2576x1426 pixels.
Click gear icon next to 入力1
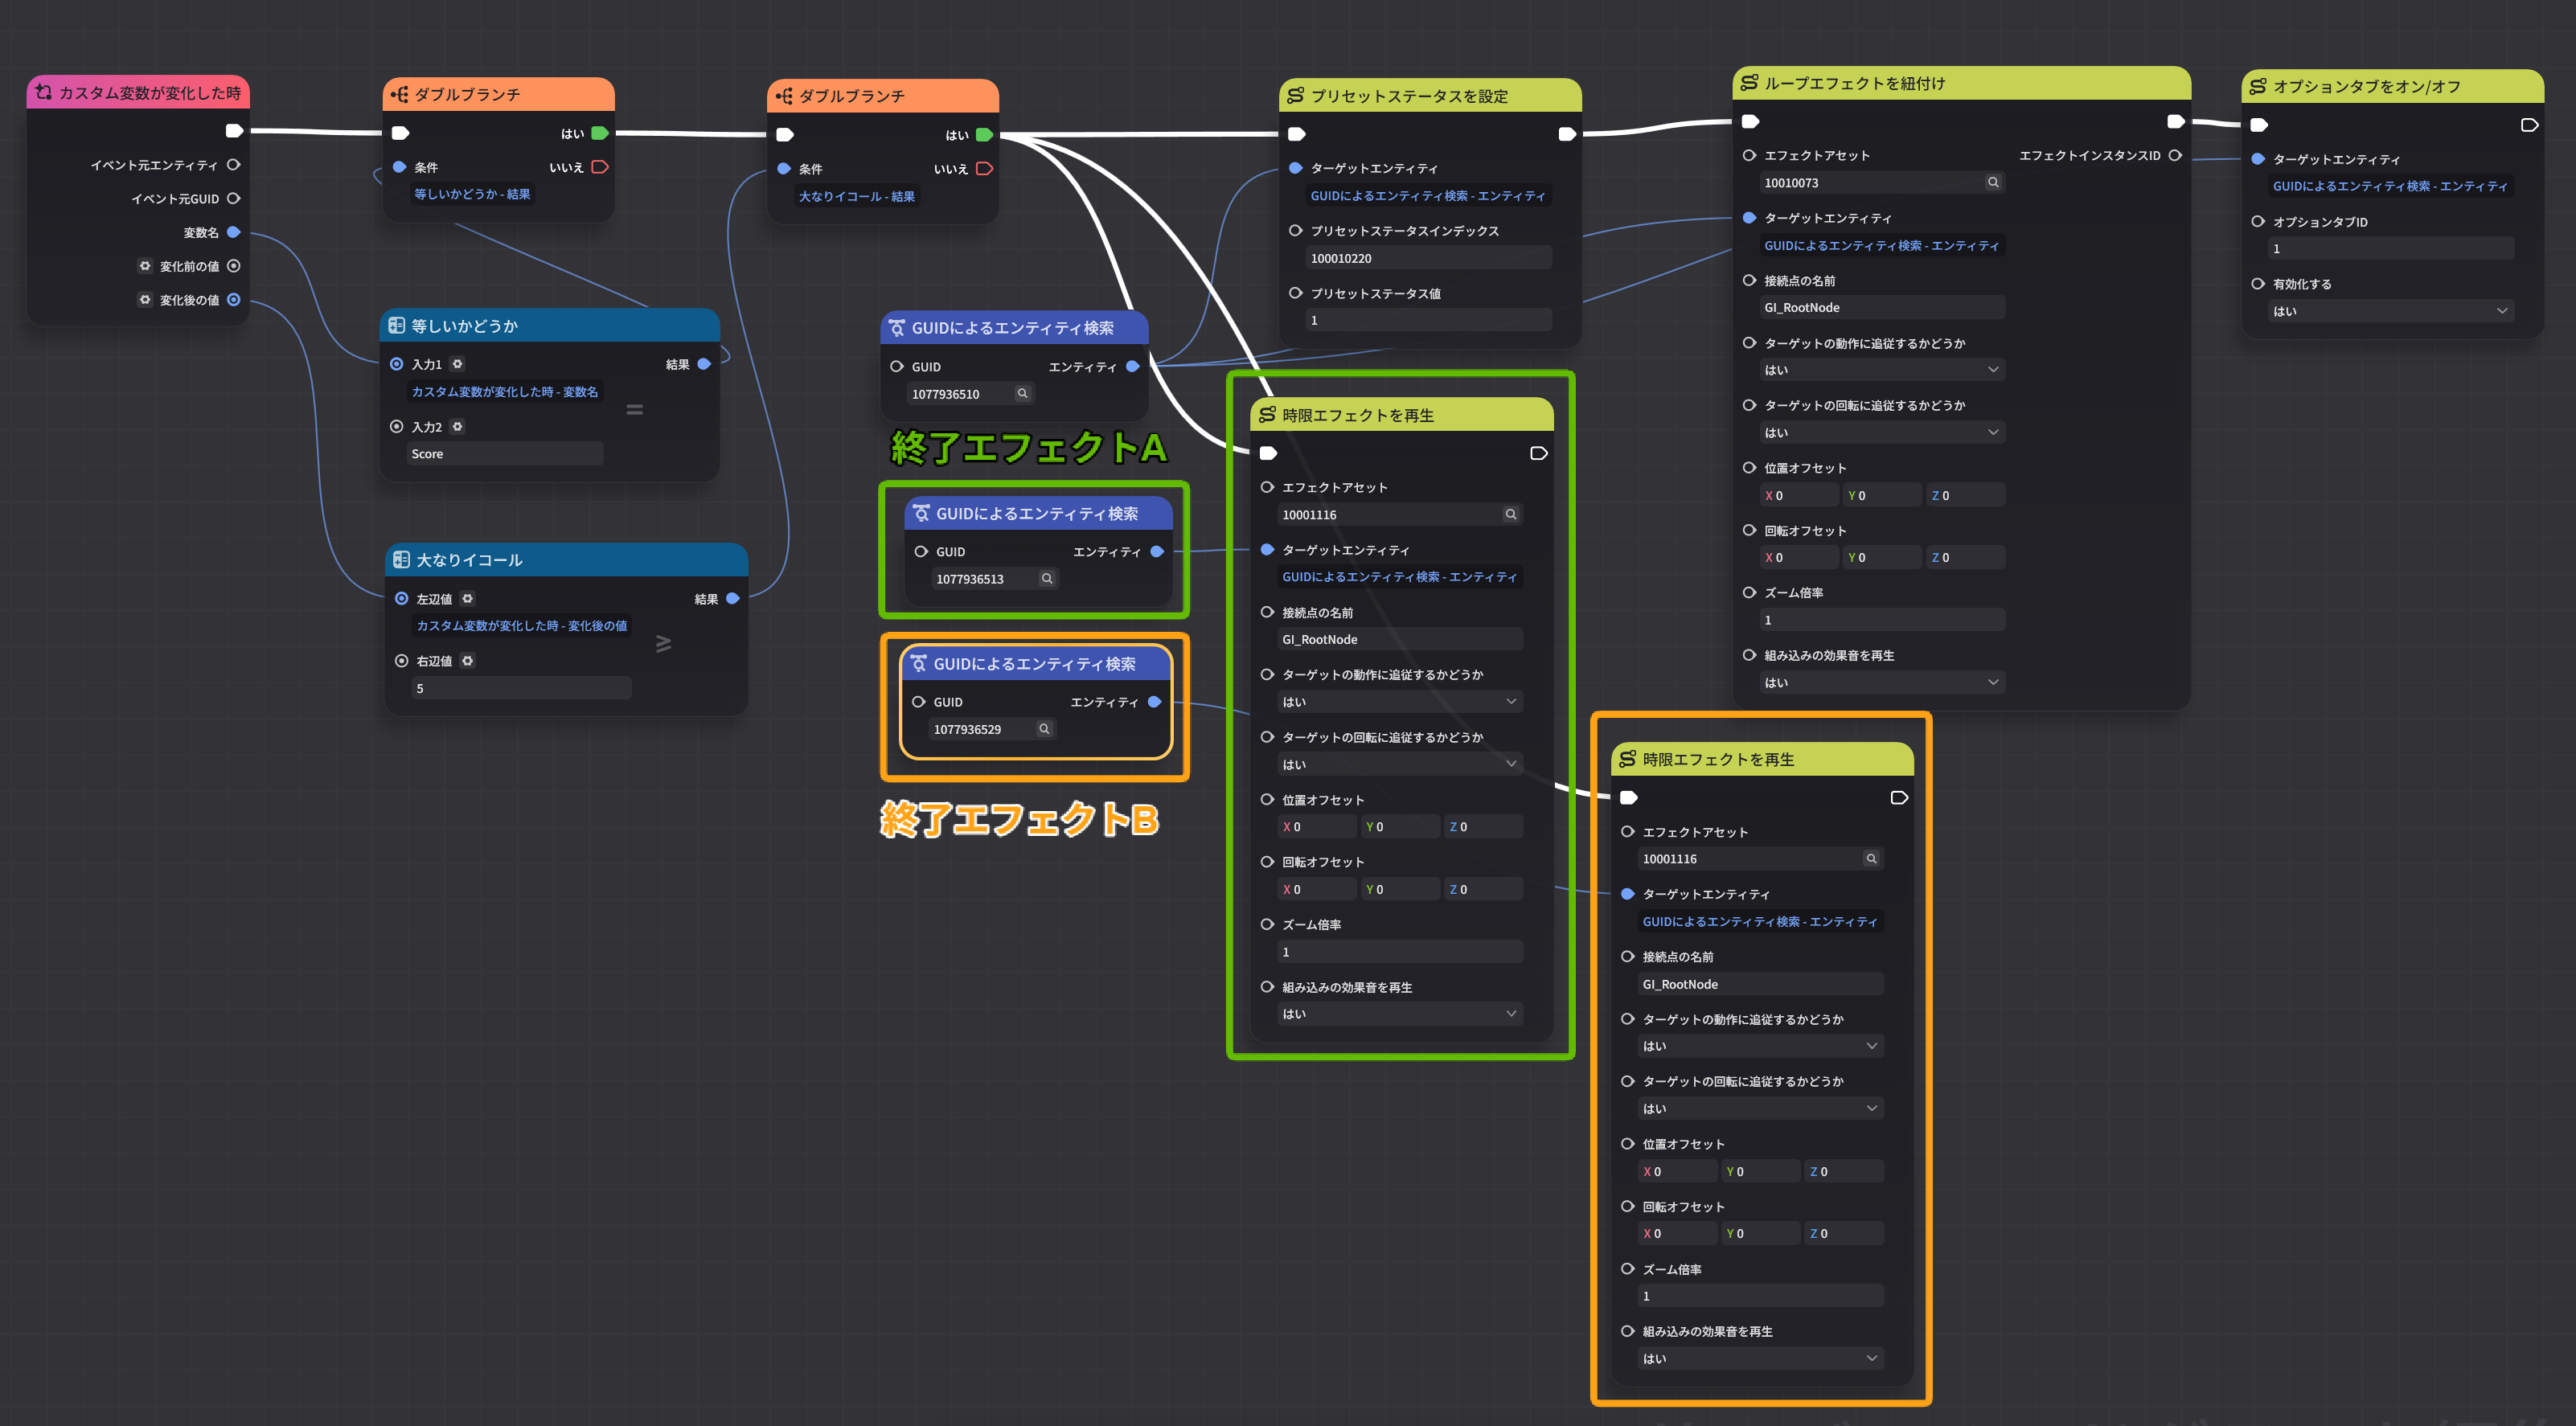457,364
